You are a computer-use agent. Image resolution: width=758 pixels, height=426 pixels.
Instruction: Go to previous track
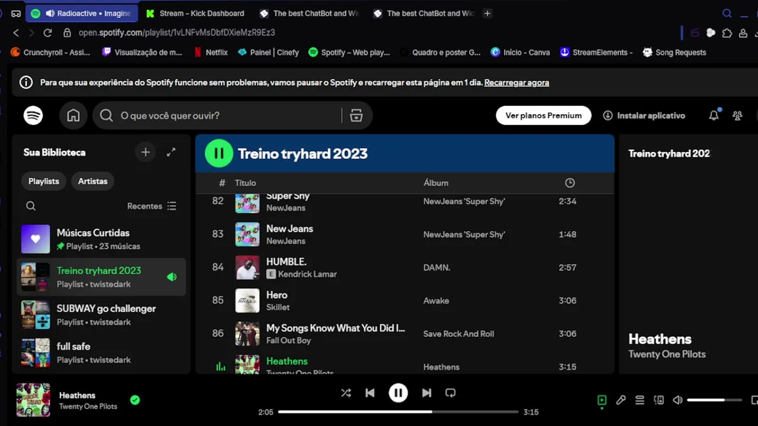point(370,392)
